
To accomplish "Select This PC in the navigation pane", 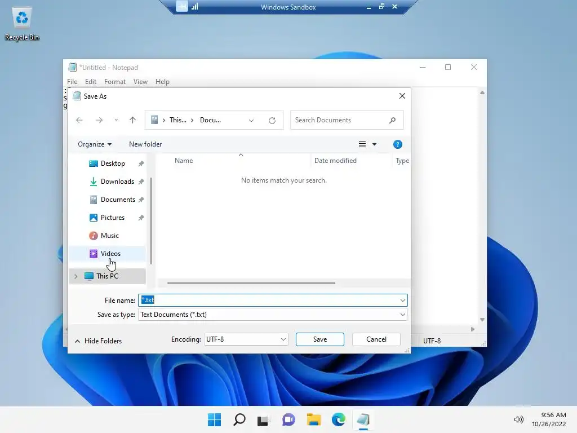I will (x=107, y=276).
